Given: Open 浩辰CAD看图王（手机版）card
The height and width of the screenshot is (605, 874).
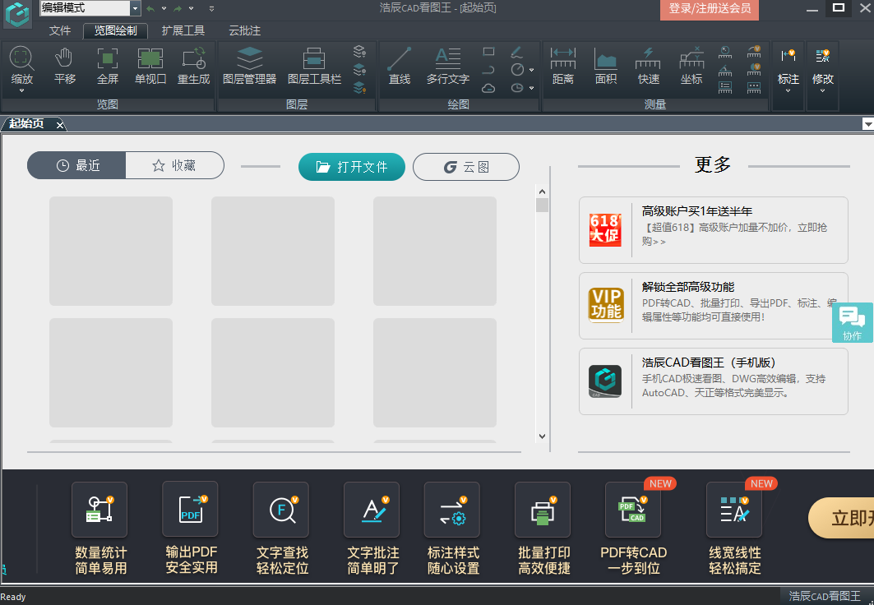Looking at the screenshot, I should coord(714,381).
